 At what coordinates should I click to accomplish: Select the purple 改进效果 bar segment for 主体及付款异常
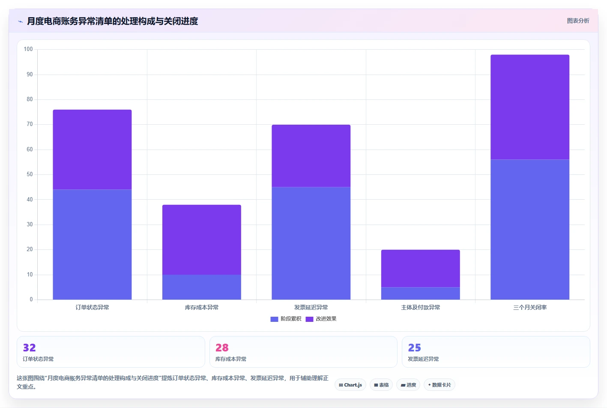[x=421, y=269]
